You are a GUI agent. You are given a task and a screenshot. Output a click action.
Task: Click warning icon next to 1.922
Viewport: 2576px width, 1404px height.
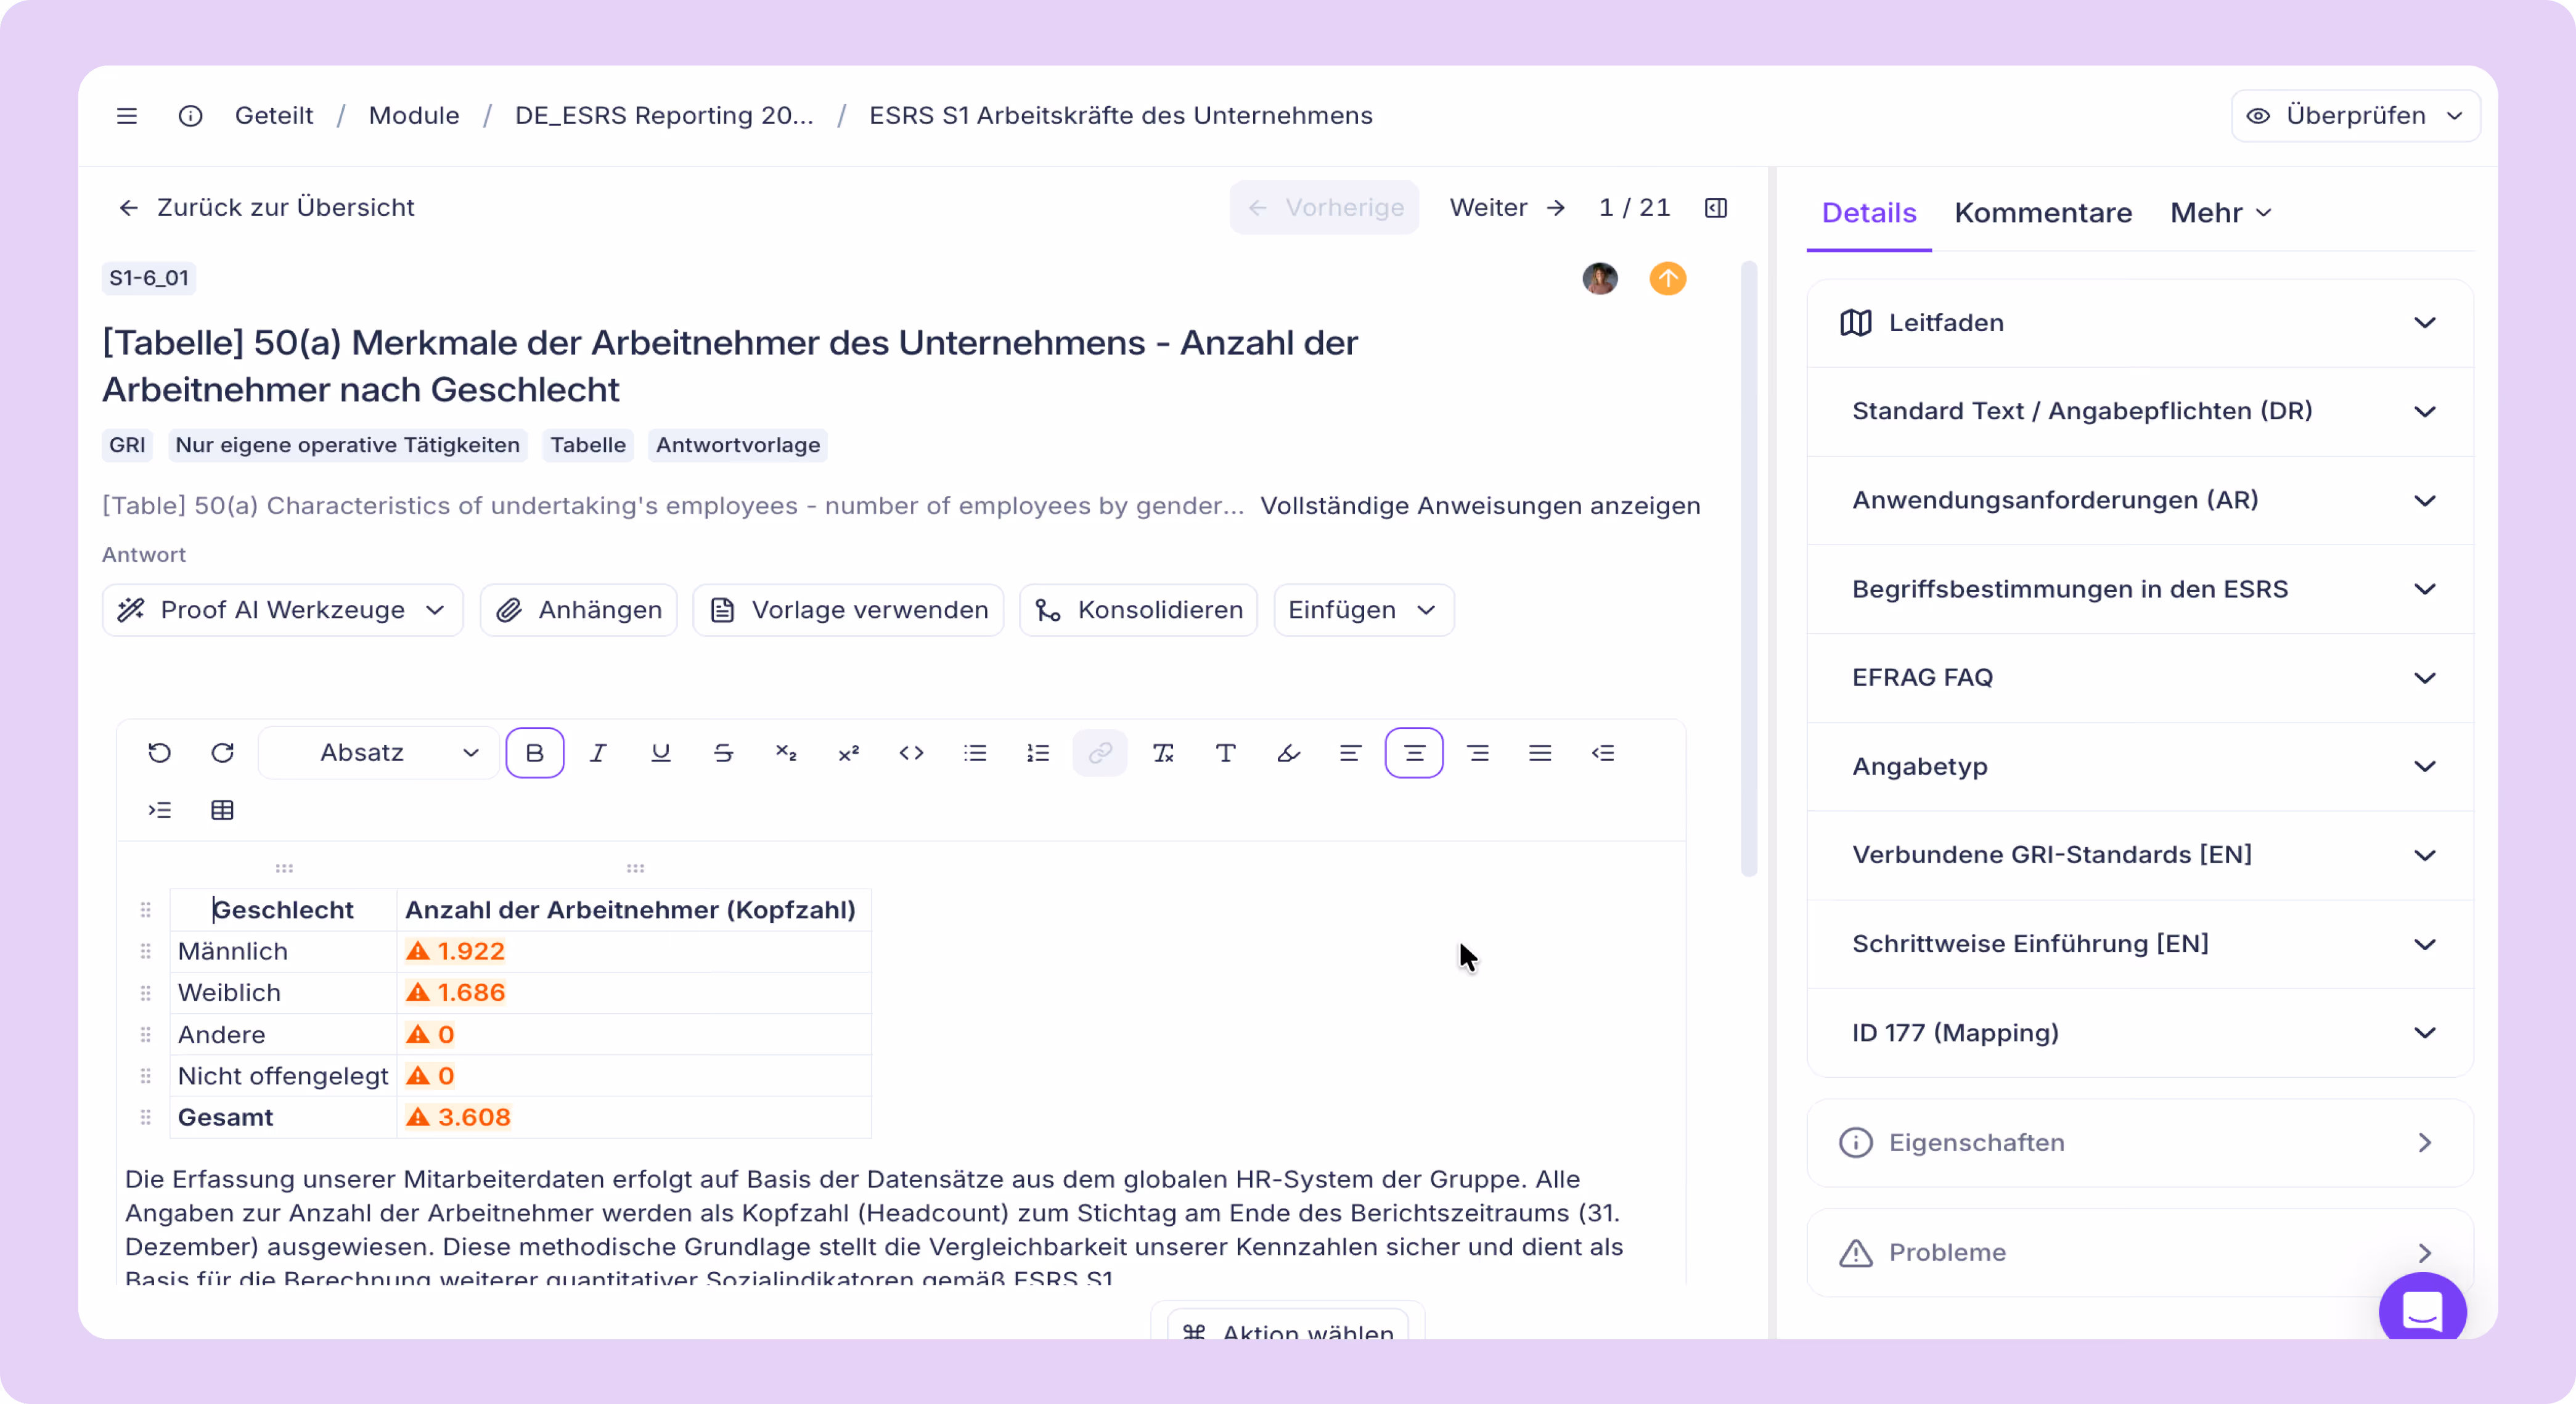point(418,951)
